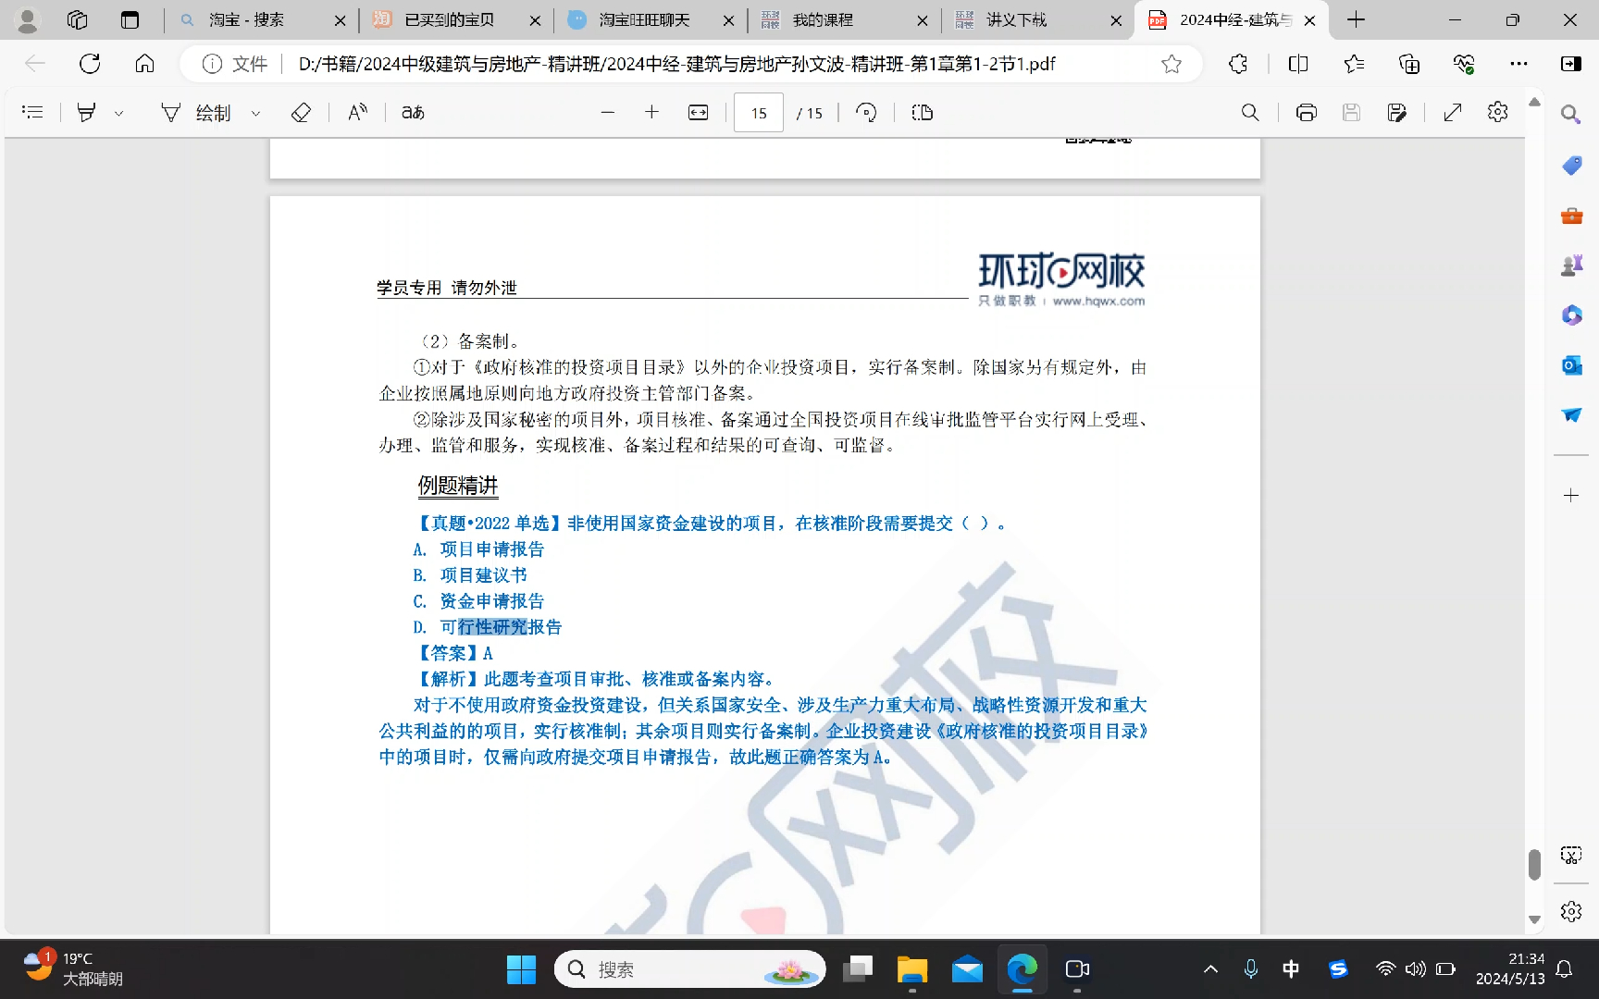Viewport: 1599px width, 999px height.
Task: Click scrollbar down arrow
Action: pos(1534,919)
